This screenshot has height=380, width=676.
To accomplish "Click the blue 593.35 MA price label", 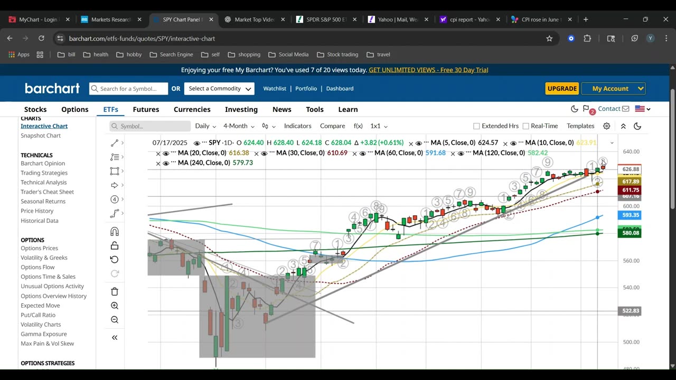I will click(x=631, y=215).
